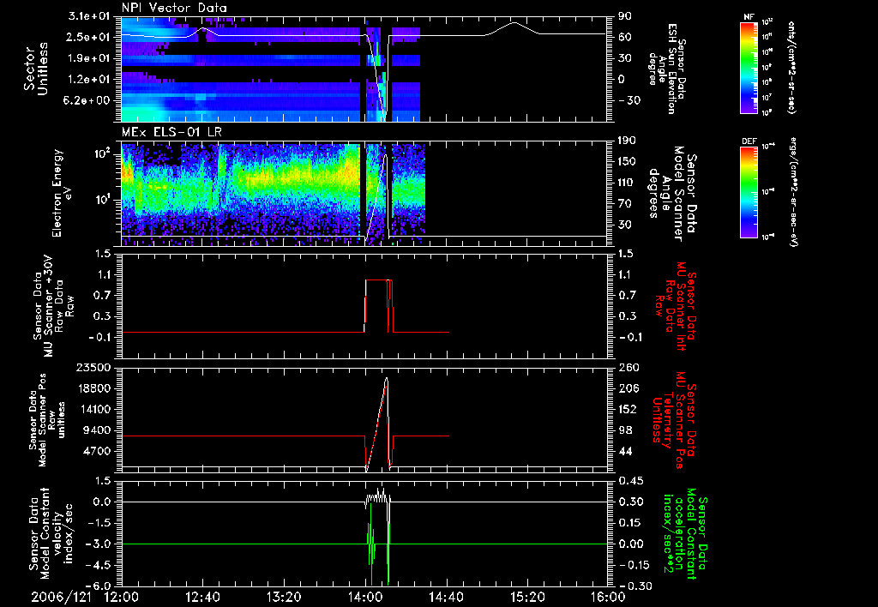Screen dimensions: 878x607
Task: Click the "23500" scanner position tick value
Action: click(93, 367)
